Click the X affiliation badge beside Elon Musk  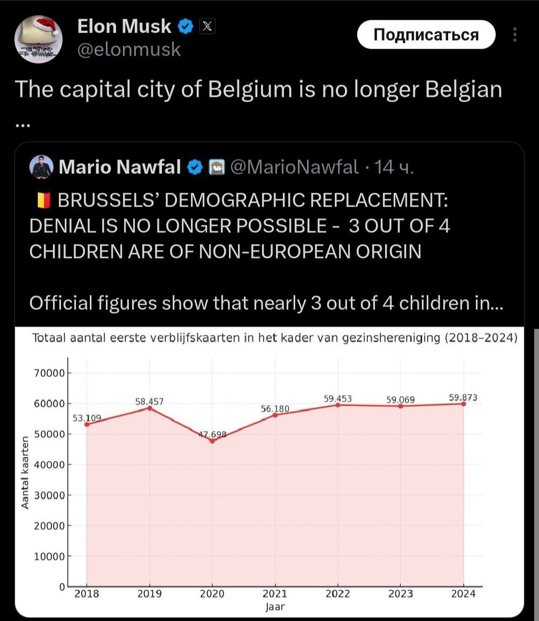(x=207, y=26)
